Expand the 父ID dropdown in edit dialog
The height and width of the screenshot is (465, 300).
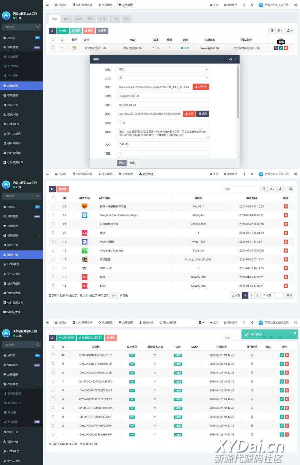point(163,78)
